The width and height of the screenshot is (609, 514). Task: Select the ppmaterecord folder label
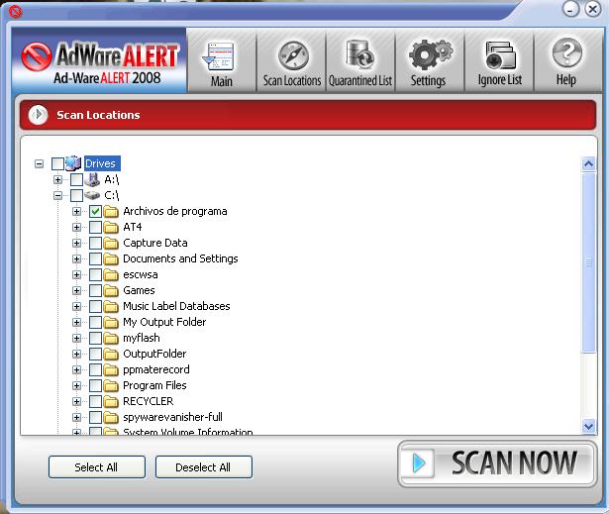click(156, 369)
